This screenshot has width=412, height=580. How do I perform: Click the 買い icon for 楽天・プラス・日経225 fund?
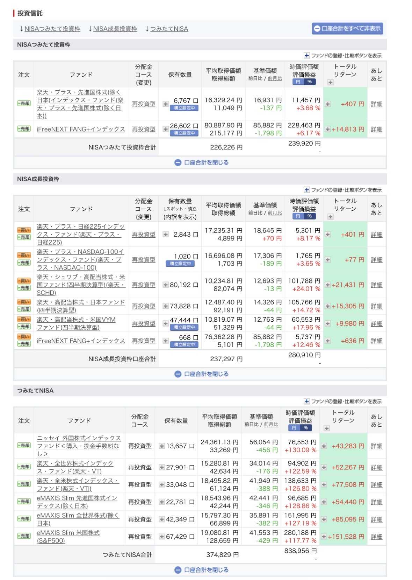(24, 230)
